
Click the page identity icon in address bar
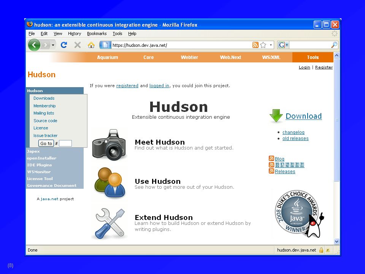[x=105, y=45]
